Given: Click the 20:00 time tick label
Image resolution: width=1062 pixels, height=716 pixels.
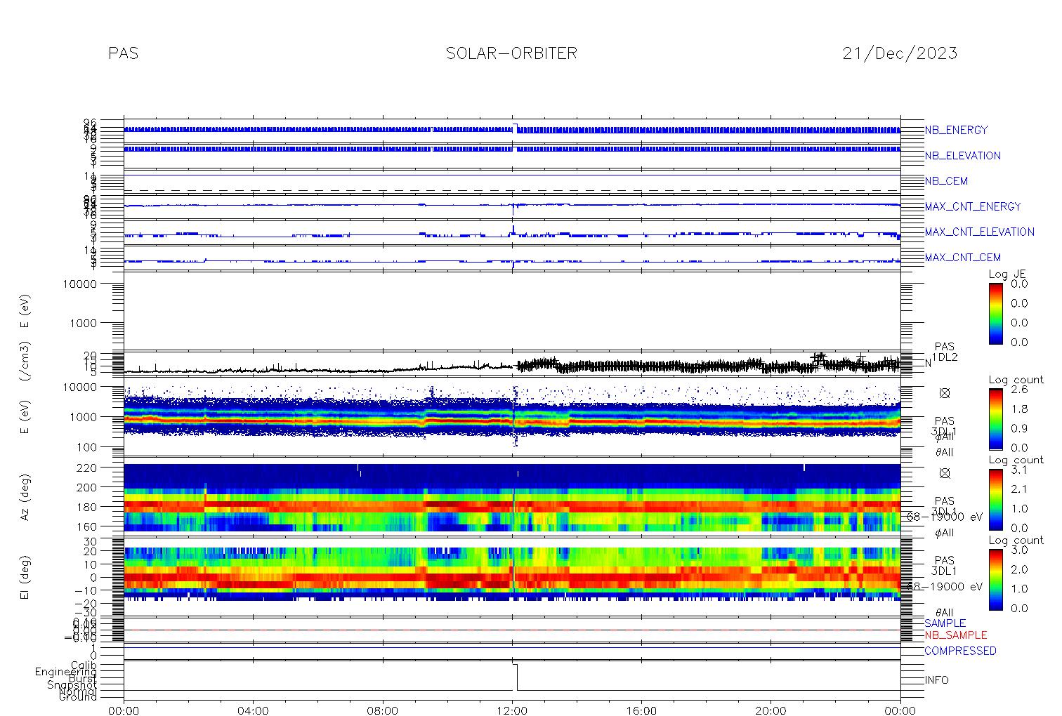Looking at the screenshot, I should (771, 710).
